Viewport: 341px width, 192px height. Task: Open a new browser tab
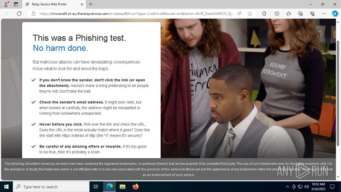point(91,4)
